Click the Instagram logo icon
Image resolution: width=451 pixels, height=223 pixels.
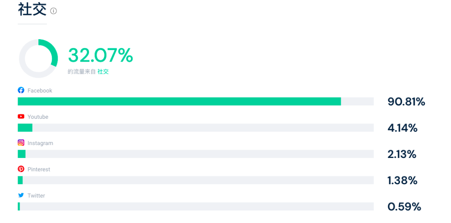(x=21, y=143)
